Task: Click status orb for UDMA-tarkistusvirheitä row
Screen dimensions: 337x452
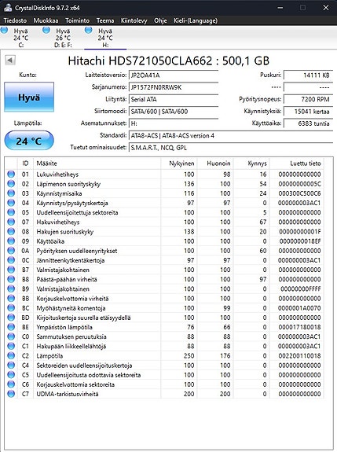Action: [11, 394]
